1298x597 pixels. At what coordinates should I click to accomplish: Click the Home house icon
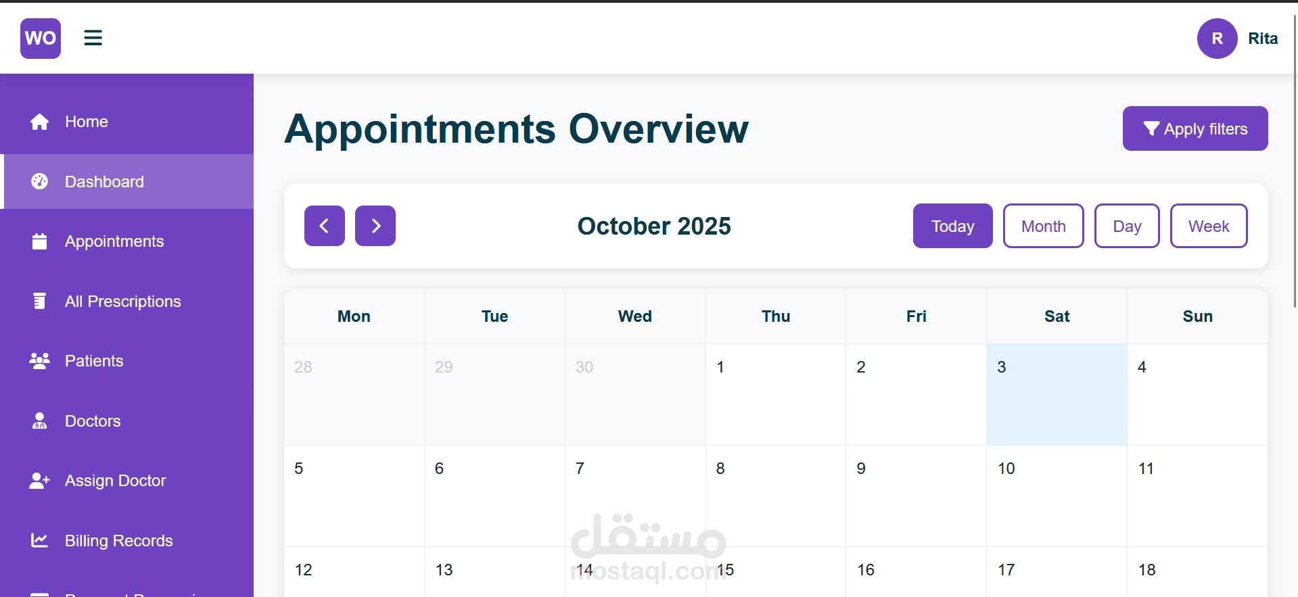40,122
